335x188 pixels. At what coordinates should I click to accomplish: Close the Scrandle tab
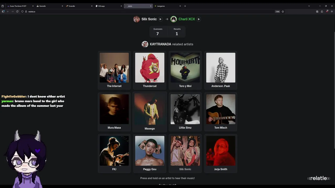click(x=92, y=6)
